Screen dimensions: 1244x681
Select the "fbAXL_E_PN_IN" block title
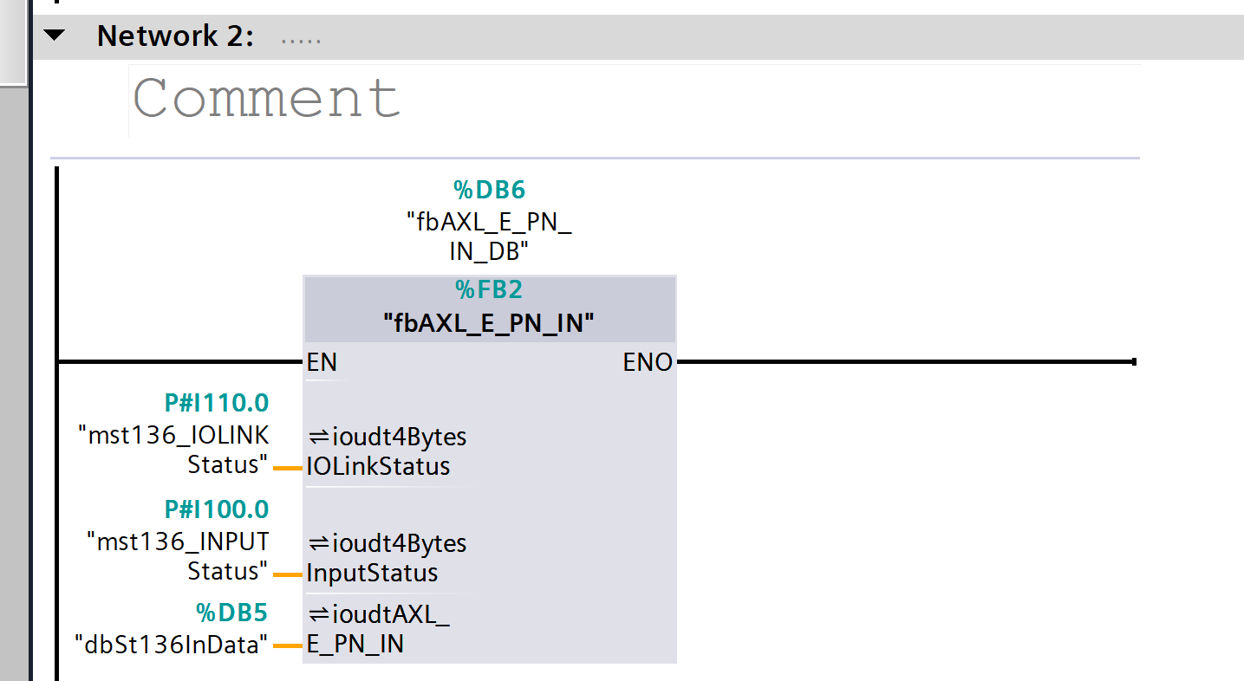click(x=490, y=323)
